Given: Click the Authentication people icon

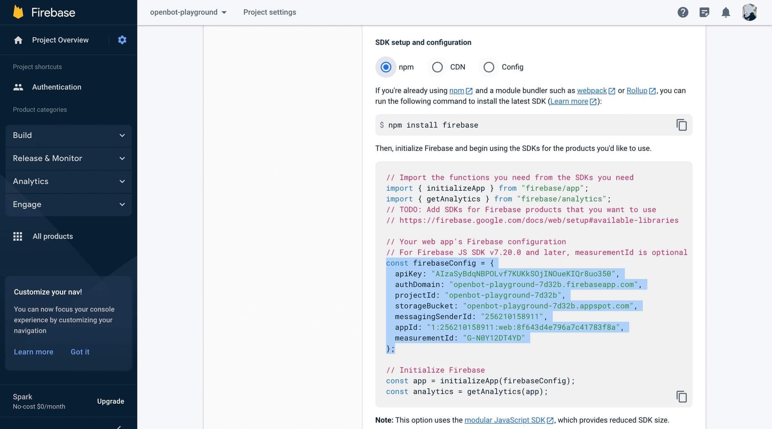Looking at the screenshot, I should (x=18, y=87).
